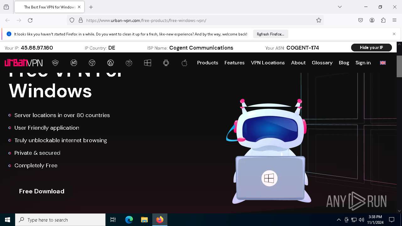402x226 pixels.
Task: Click the page vertical scrollbar thumb
Action: click(x=399, y=66)
